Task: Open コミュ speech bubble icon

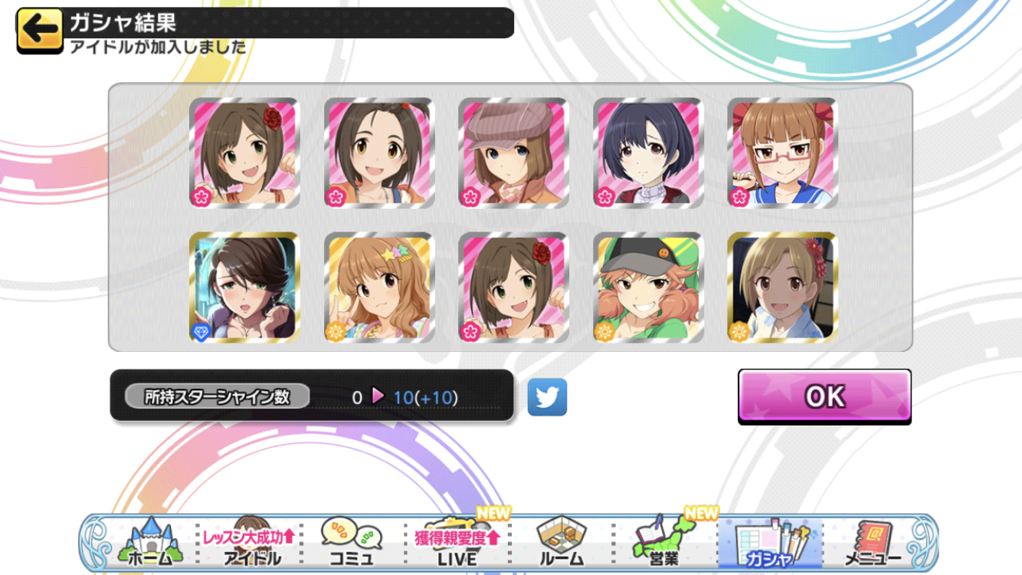Action: click(352, 541)
